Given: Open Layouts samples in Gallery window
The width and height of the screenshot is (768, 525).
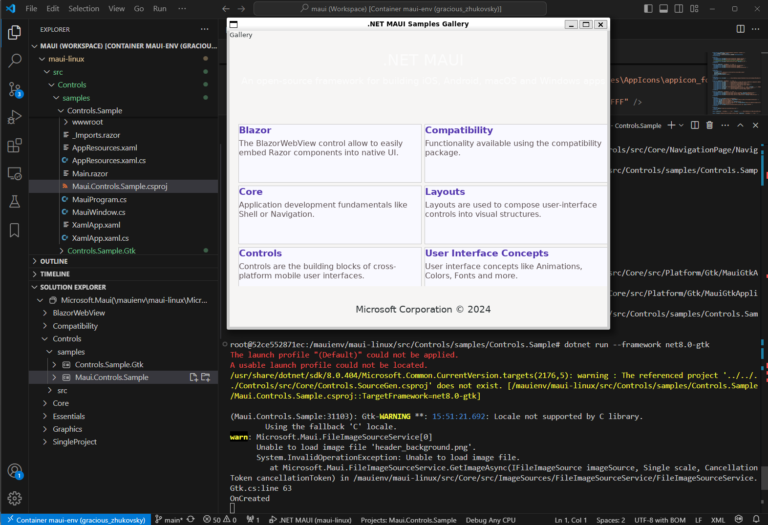Looking at the screenshot, I should click(516, 214).
